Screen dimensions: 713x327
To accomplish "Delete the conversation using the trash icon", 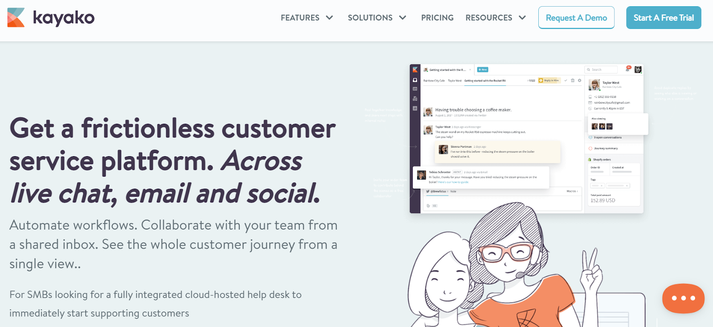I will [x=573, y=81].
